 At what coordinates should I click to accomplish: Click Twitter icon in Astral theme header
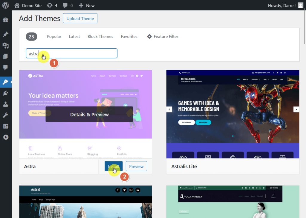[x=124, y=190]
